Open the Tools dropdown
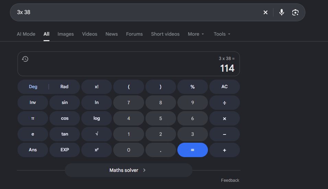The height and width of the screenshot is (189, 328). click(222, 34)
